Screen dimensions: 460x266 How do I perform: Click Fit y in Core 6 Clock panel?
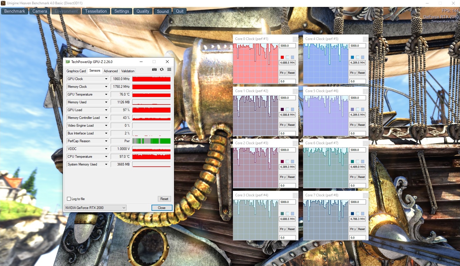coord(353,177)
